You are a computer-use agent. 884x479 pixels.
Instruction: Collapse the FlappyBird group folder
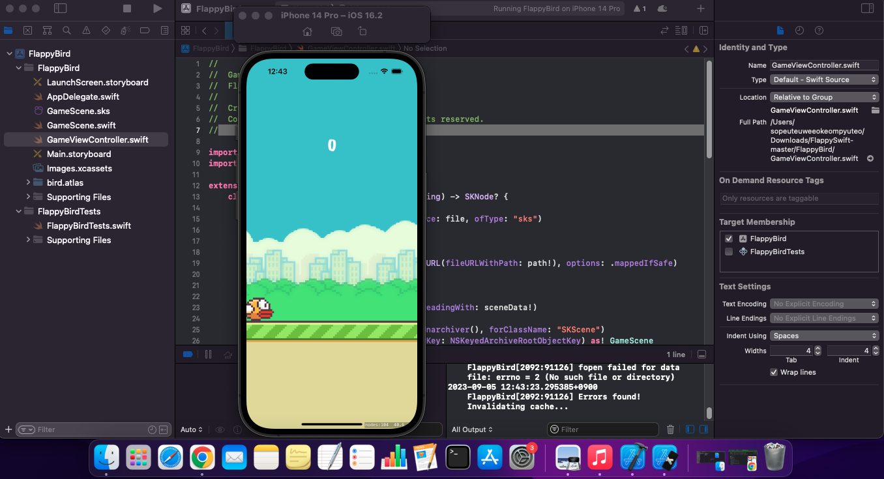(18, 68)
